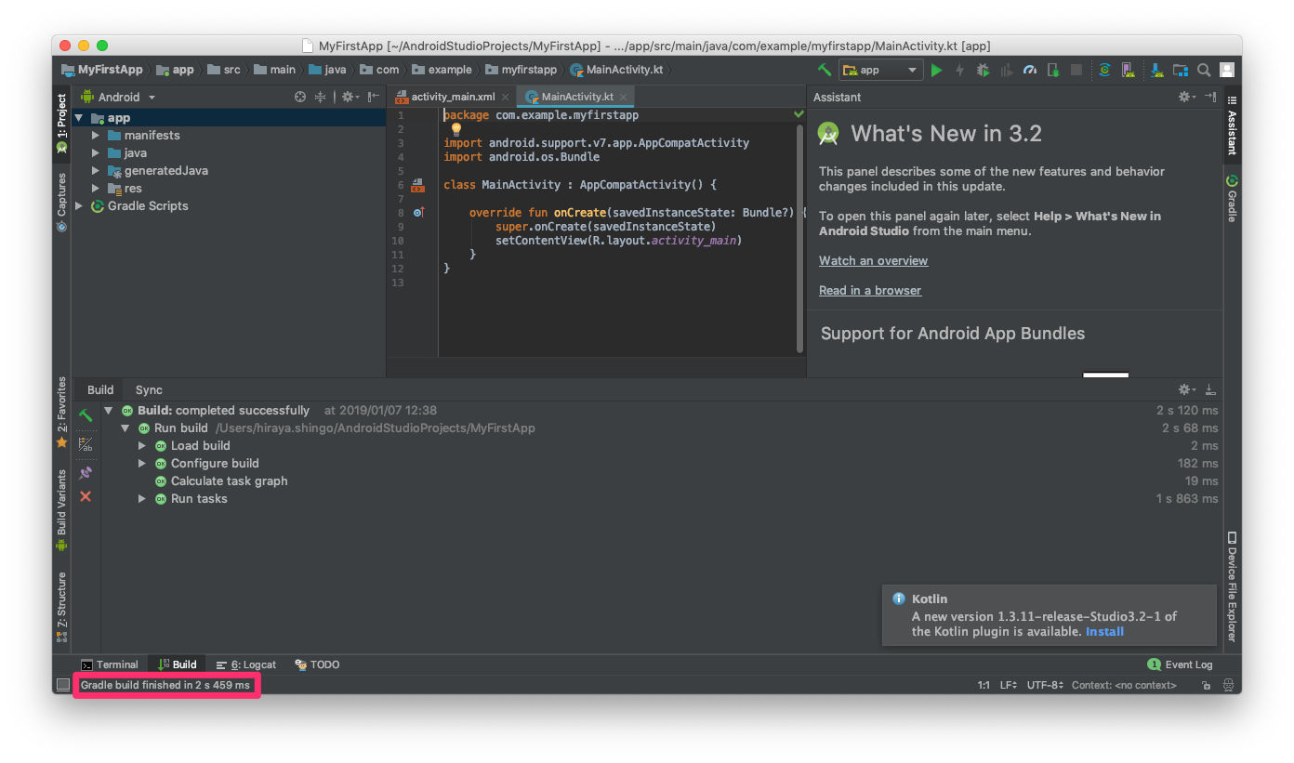This screenshot has height=763, width=1294.
Task: Open Build panel gear settings
Action: click(x=1186, y=389)
